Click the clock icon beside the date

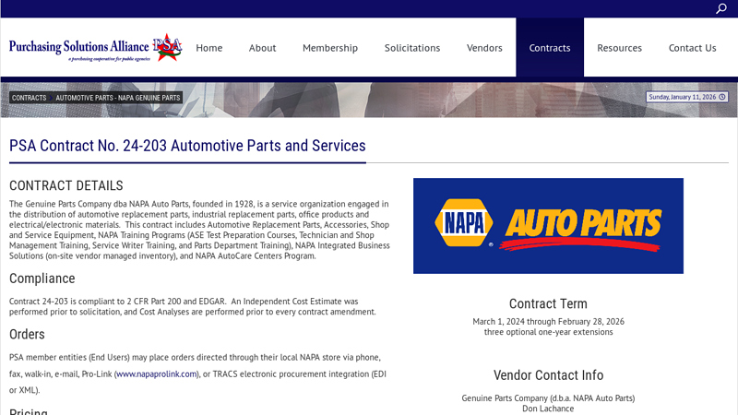(722, 97)
